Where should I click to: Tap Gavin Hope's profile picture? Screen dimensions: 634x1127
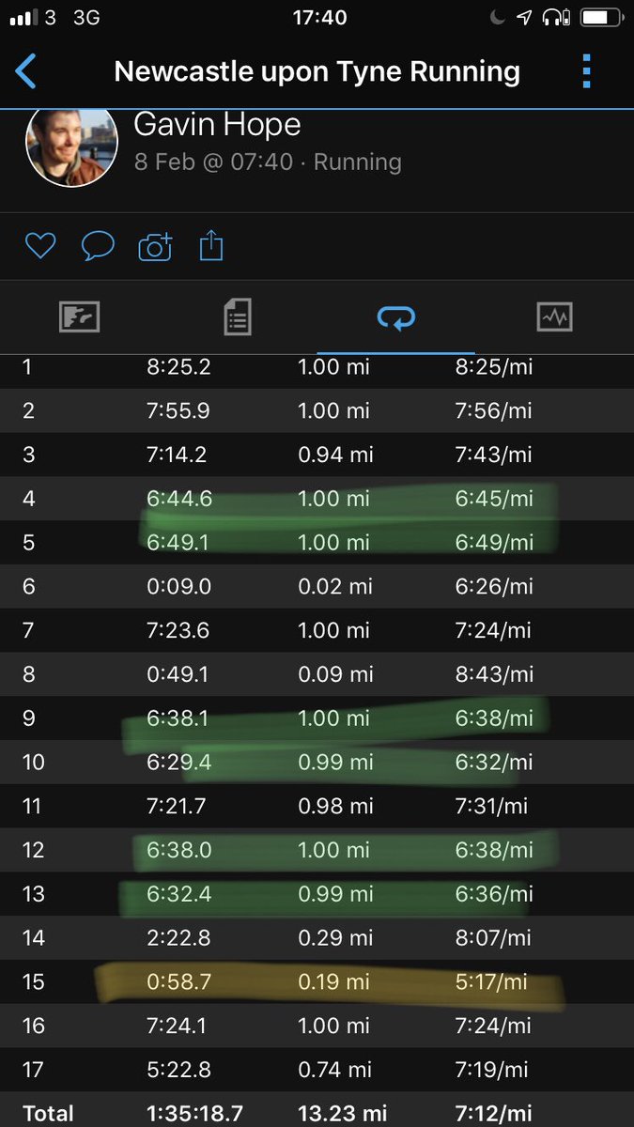71,144
